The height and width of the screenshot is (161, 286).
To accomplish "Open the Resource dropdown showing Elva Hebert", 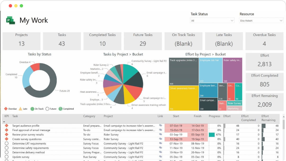I will tap(261, 20).
